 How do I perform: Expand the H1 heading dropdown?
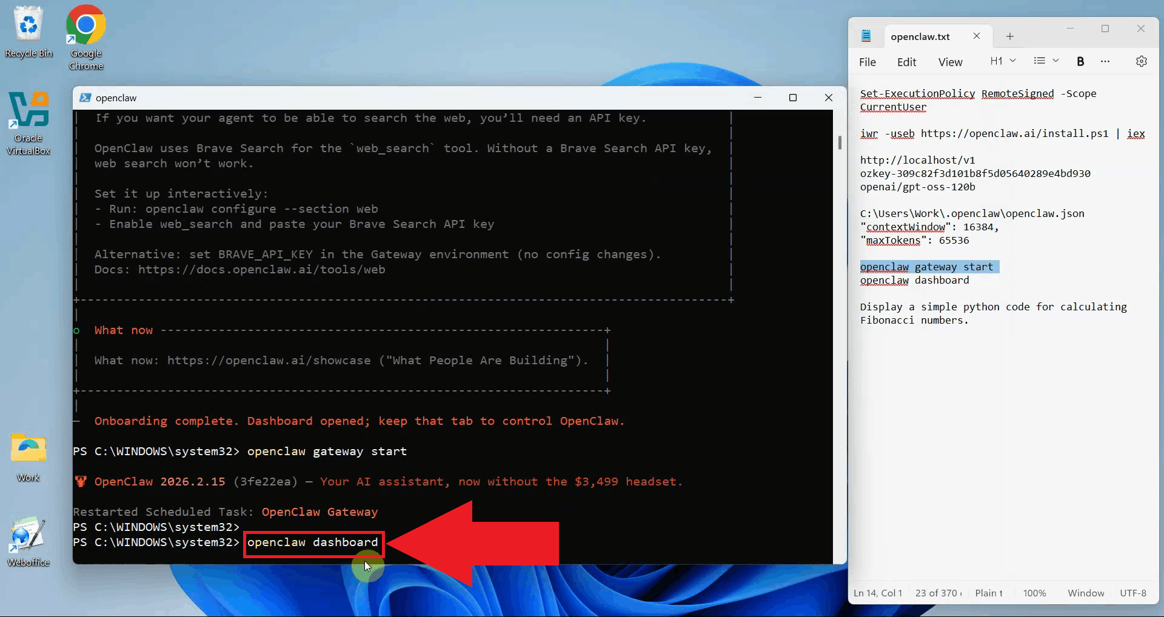pyautogui.click(x=1003, y=61)
